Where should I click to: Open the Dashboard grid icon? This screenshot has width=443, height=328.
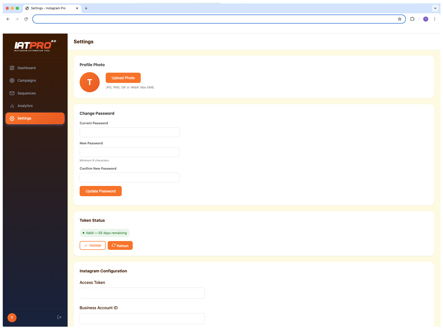[12, 68]
